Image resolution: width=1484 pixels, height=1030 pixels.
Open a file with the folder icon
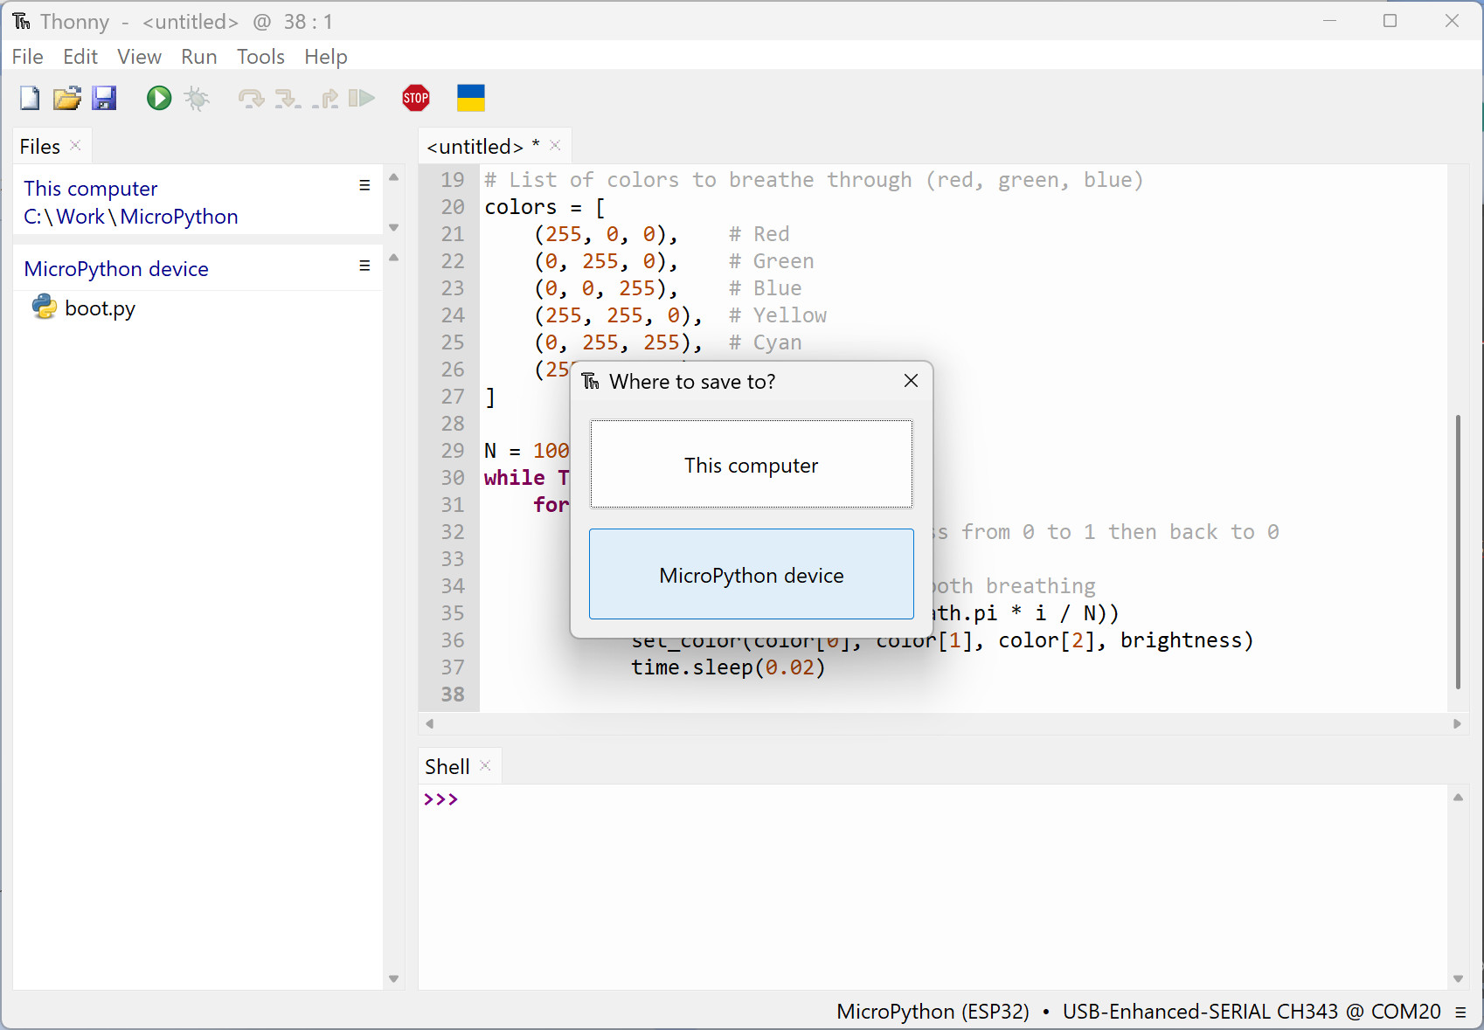(x=67, y=98)
